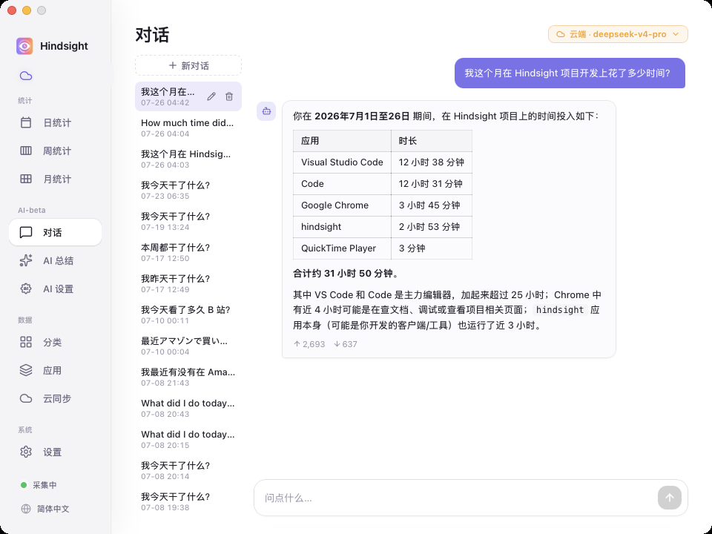Click the 应用 layers icon
712x534 pixels.
point(26,370)
